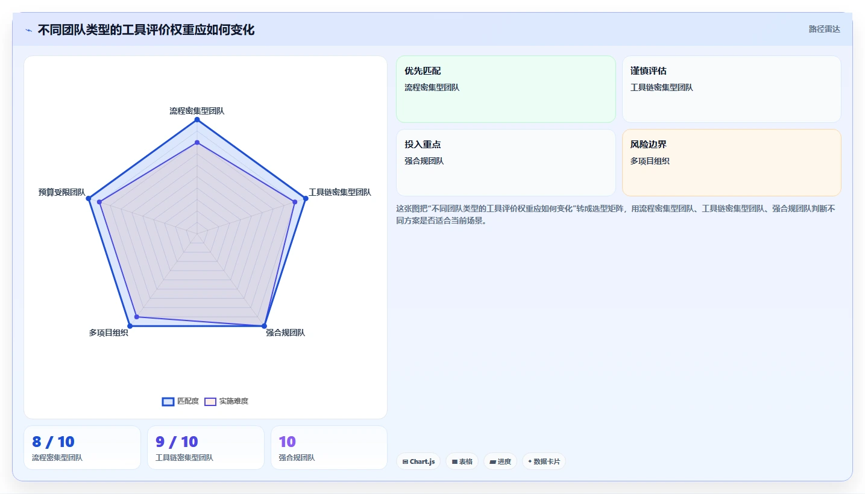Image resolution: width=865 pixels, height=494 pixels.
Task: Click the 多项目组织 radar axis label
Action: (109, 333)
